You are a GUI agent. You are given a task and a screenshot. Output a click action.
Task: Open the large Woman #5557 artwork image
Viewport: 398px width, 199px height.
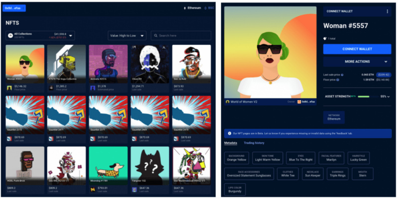[270, 53]
